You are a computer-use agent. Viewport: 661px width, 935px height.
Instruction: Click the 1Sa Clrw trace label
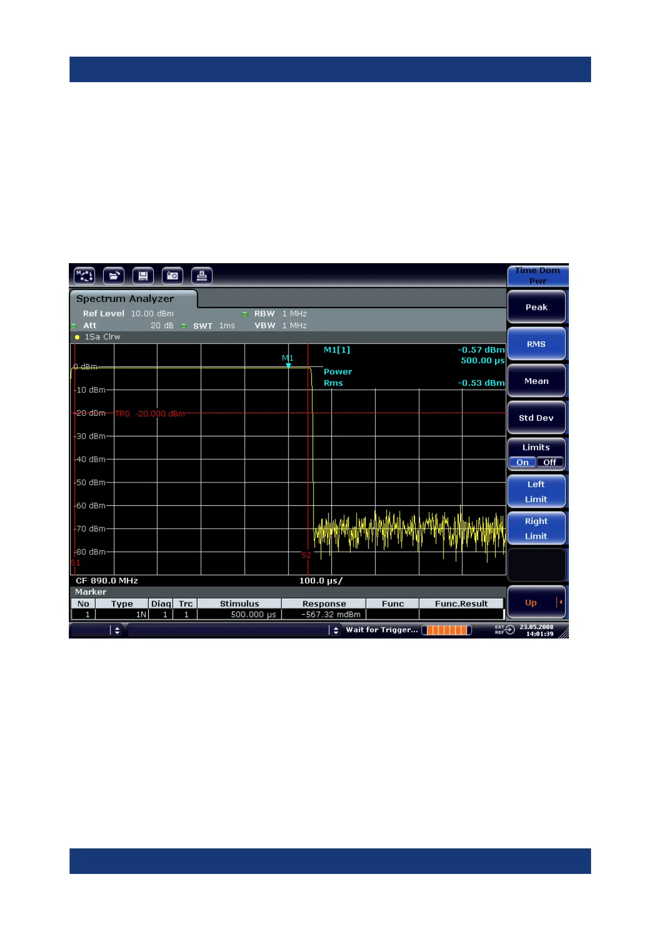coord(102,337)
